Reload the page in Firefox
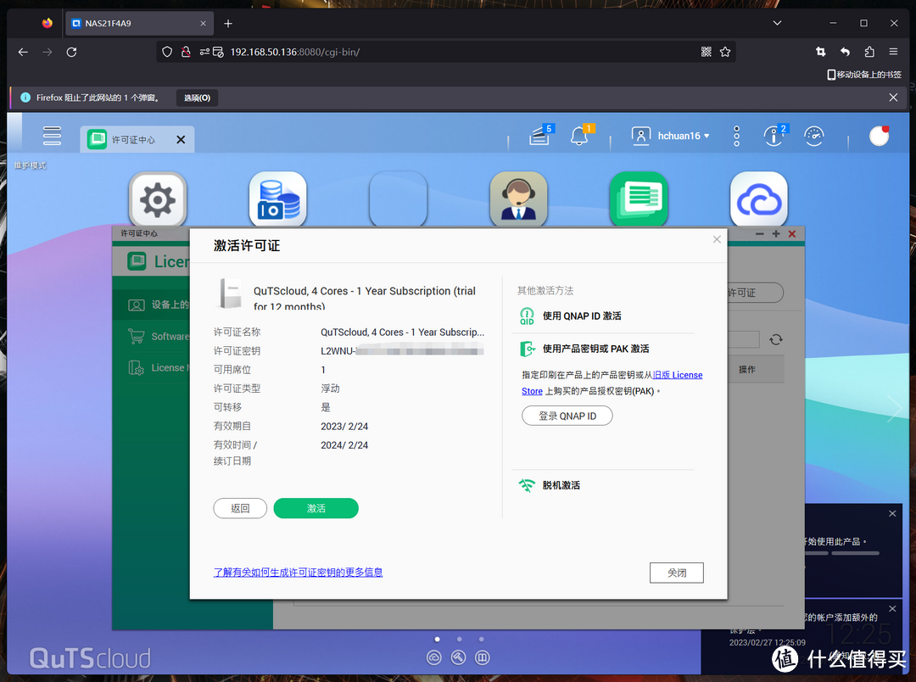 71,52
